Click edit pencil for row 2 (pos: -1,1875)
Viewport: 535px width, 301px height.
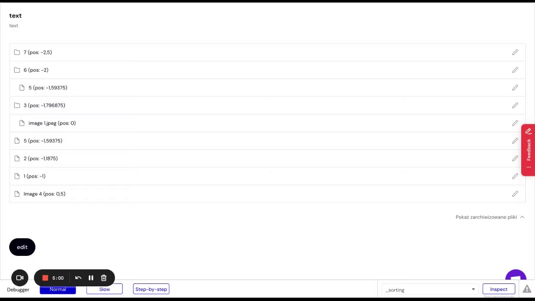(515, 158)
